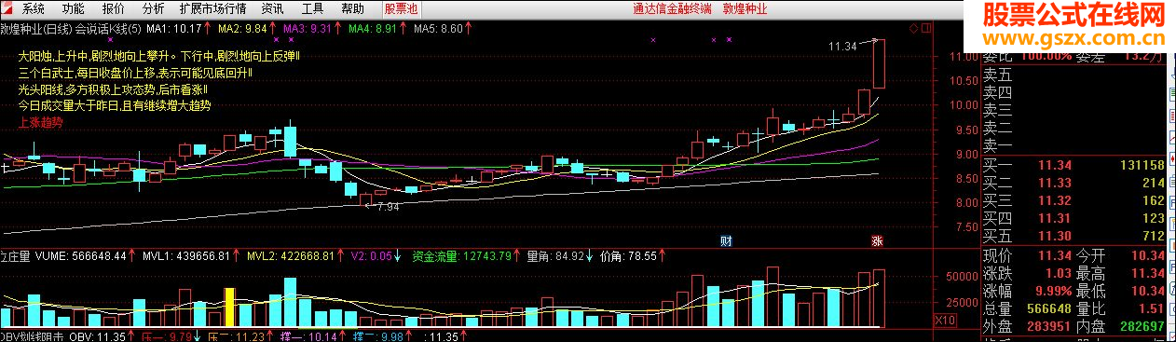Click the 通达信金融终端 title text
The height and width of the screenshot is (342, 1176).
click(672, 8)
